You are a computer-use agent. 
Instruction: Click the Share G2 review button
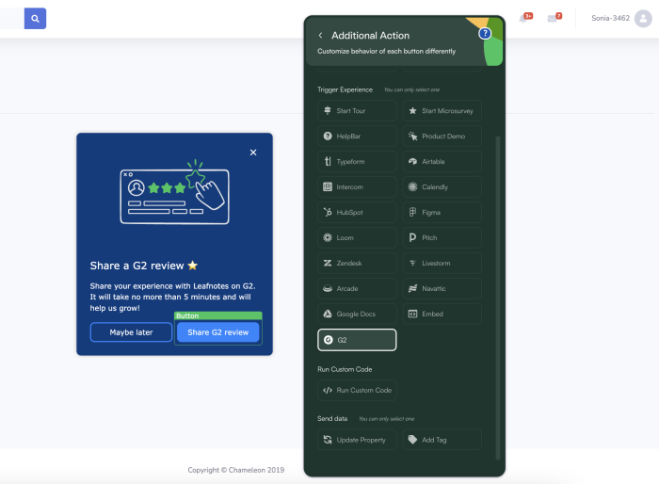[x=217, y=332]
